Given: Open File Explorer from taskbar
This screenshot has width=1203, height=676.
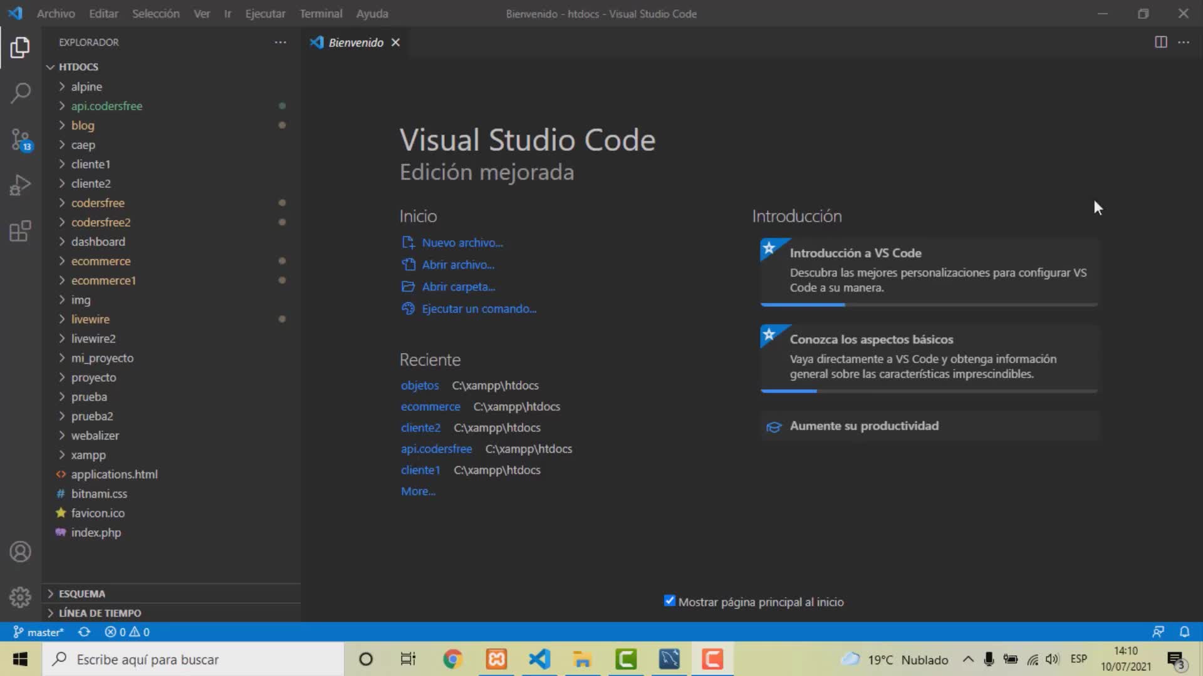Looking at the screenshot, I should point(582,659).
